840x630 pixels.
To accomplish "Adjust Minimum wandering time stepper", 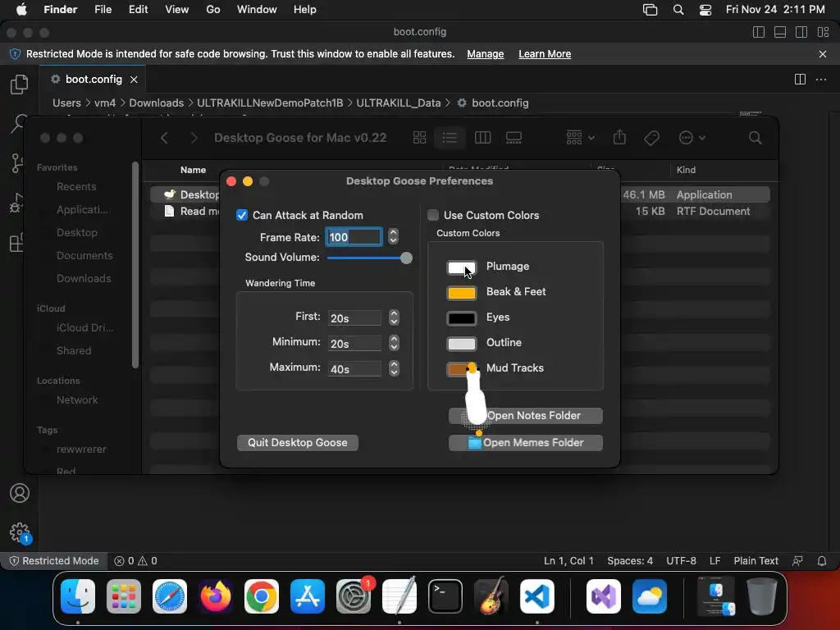I will pyautogui.click(x=394, y=343).
